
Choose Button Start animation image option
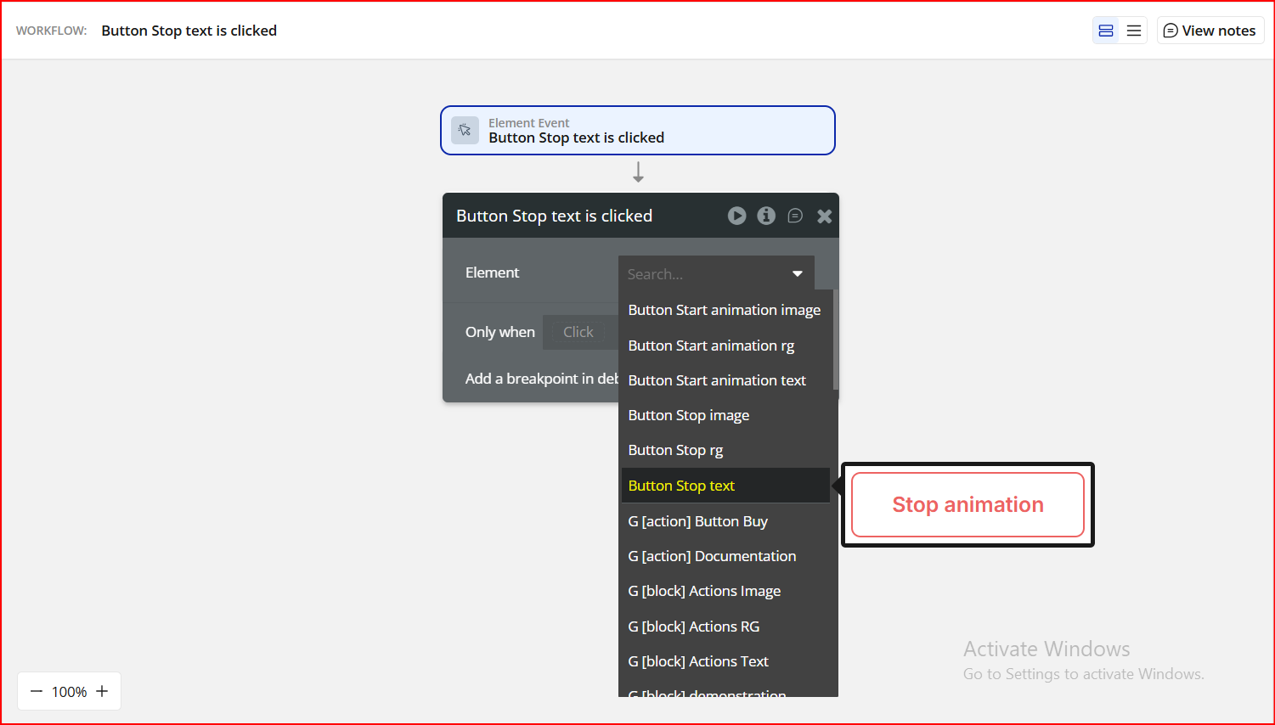(x=726, y=310)
